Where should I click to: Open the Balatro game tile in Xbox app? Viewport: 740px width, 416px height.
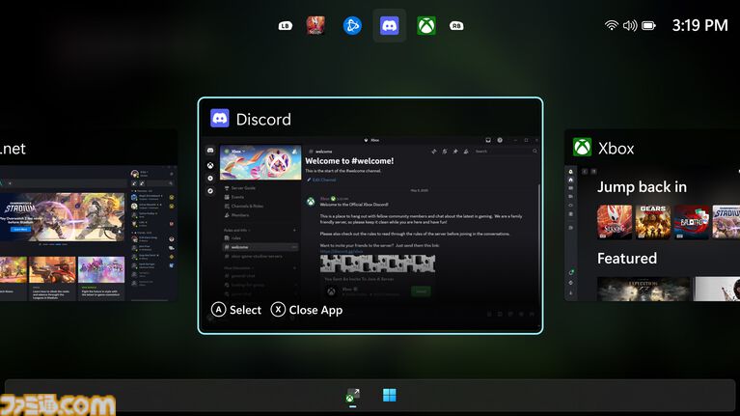pyautogui.click(x=692, y=221)
